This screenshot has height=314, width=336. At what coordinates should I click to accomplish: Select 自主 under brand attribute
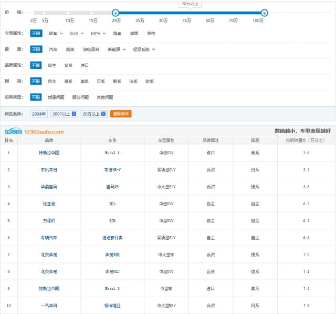(52, 66)
